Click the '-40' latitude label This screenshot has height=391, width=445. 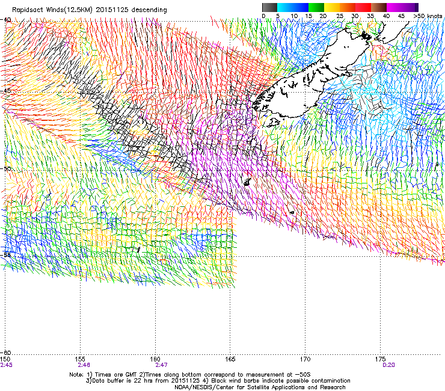click(x=6, y=20)
